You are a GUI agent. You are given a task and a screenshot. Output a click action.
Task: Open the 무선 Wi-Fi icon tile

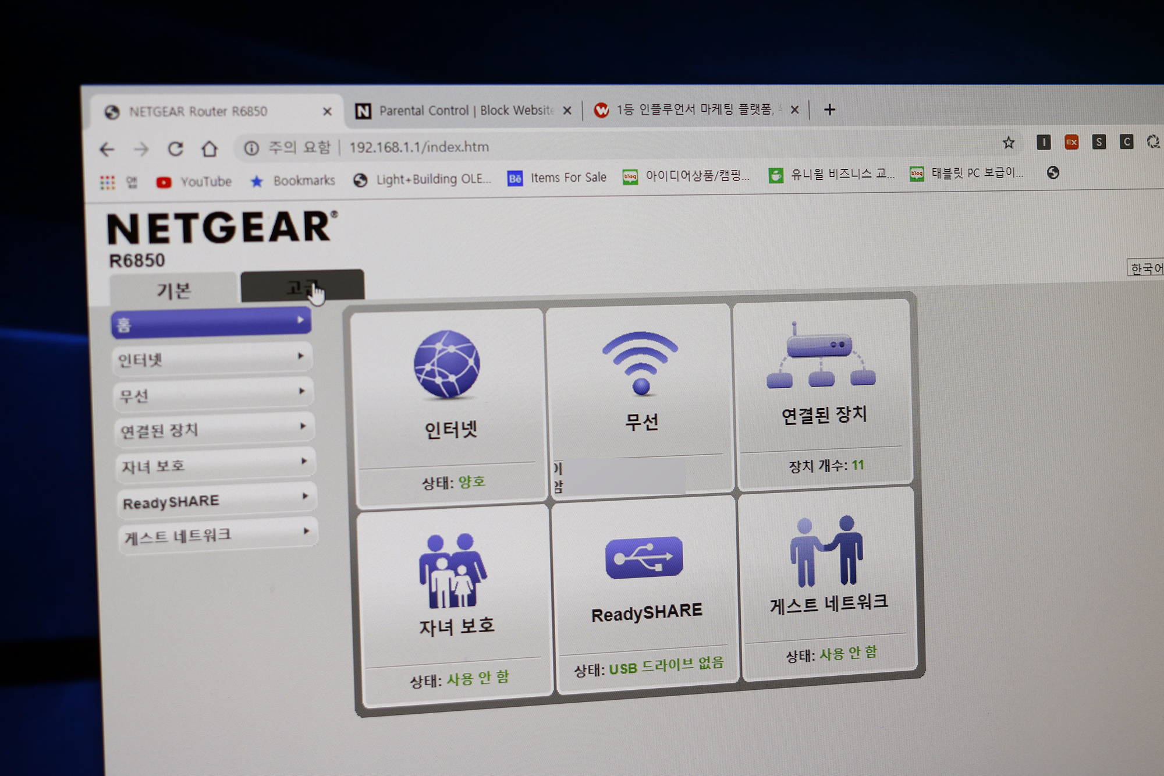(x=640, y=363)
